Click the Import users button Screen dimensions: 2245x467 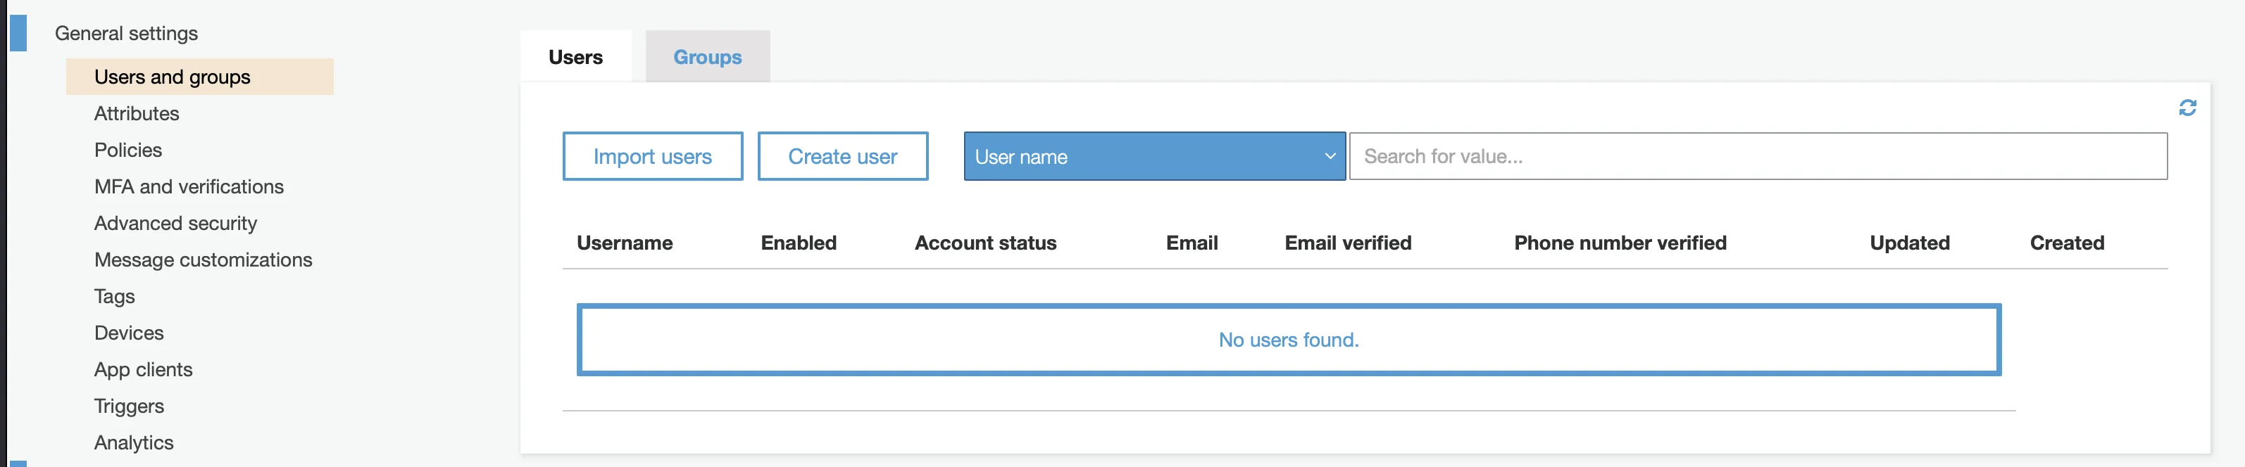(x=652, y=157)
